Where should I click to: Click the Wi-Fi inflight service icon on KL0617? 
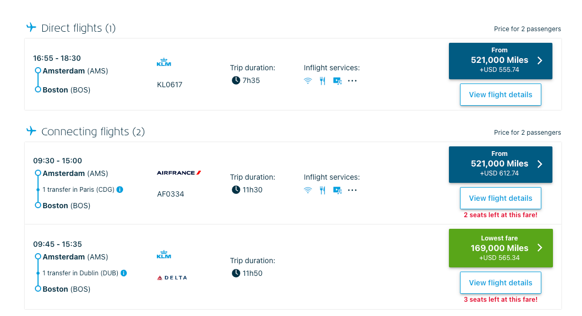(308, 81)
